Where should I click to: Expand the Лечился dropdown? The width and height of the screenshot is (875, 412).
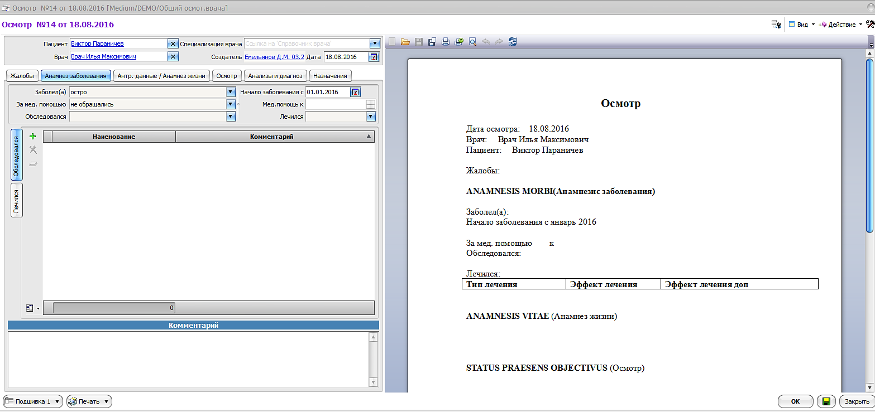click(371, 117)
